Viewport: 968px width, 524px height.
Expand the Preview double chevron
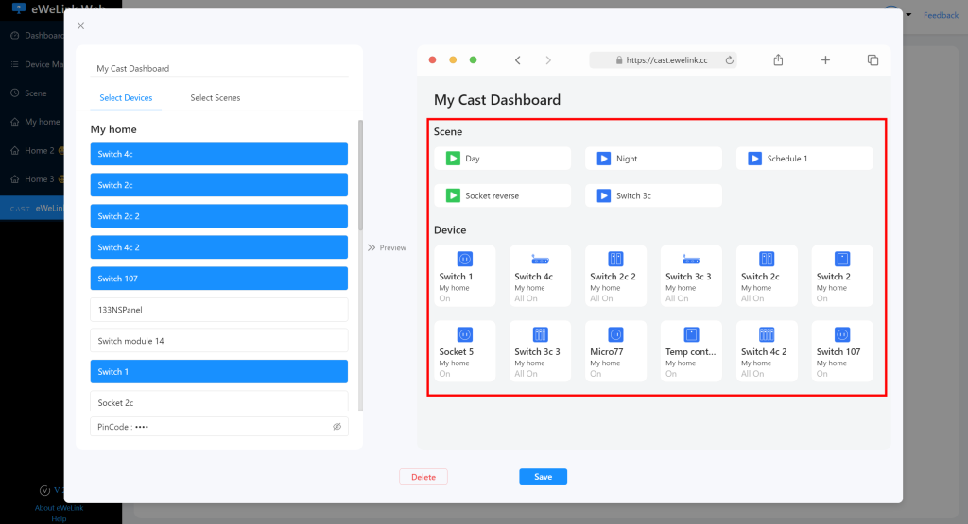coord(372,247)
